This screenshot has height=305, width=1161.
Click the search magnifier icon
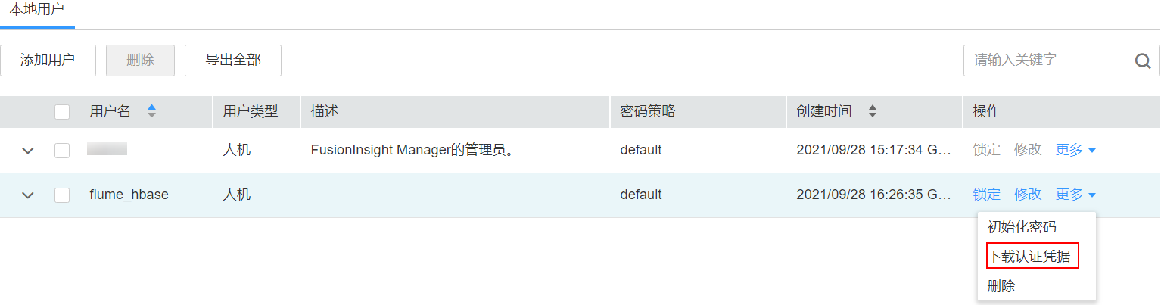tap(1143, 61)
